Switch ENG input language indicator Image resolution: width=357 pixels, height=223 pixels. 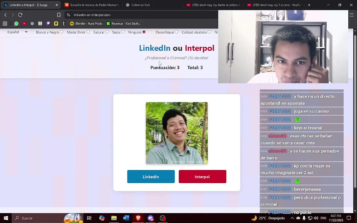point(323,218)
